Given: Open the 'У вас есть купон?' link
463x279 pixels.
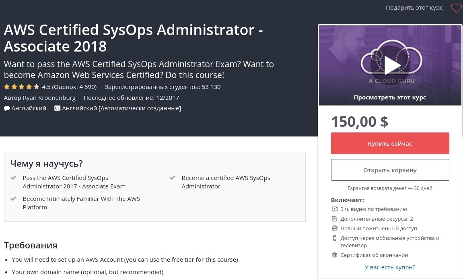Looking at the screenshot, I should point(390,267).
